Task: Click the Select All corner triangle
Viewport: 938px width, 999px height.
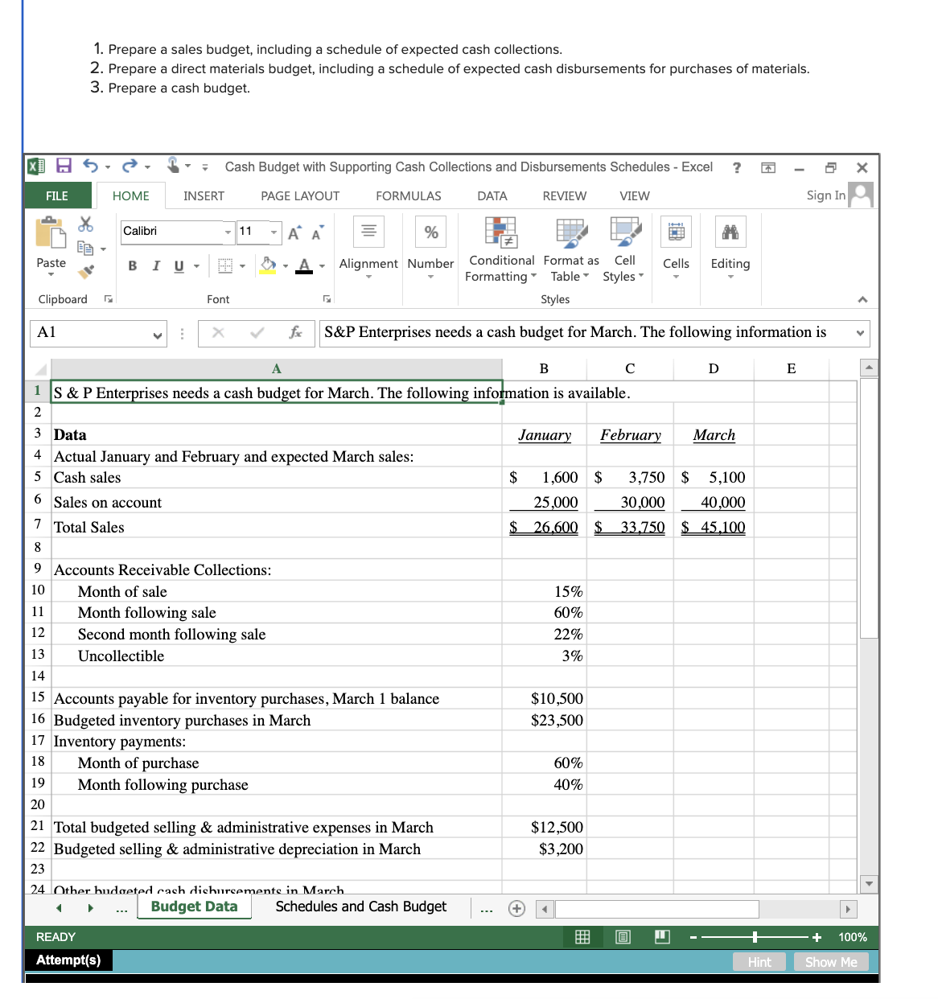Action: coord(40,369)
